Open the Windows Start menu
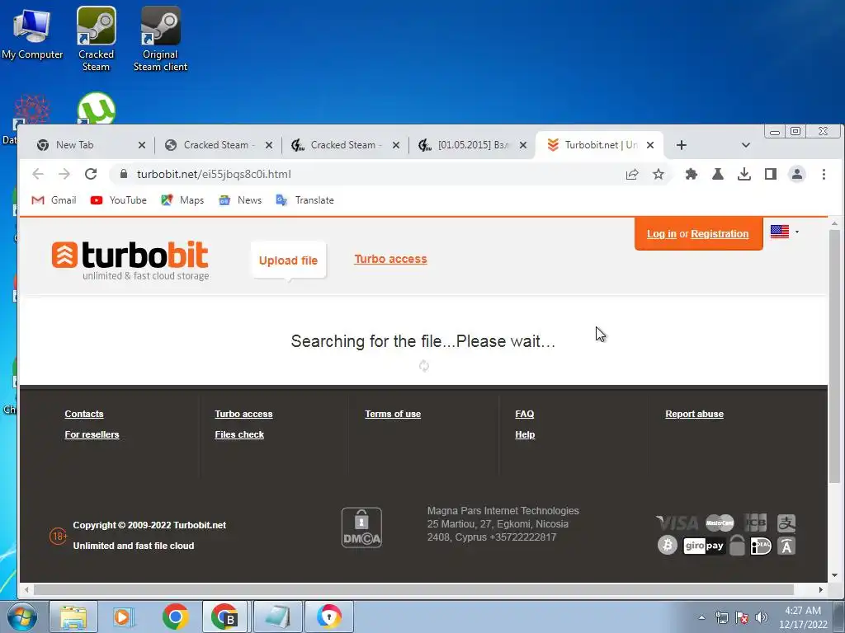 point(21,617)
